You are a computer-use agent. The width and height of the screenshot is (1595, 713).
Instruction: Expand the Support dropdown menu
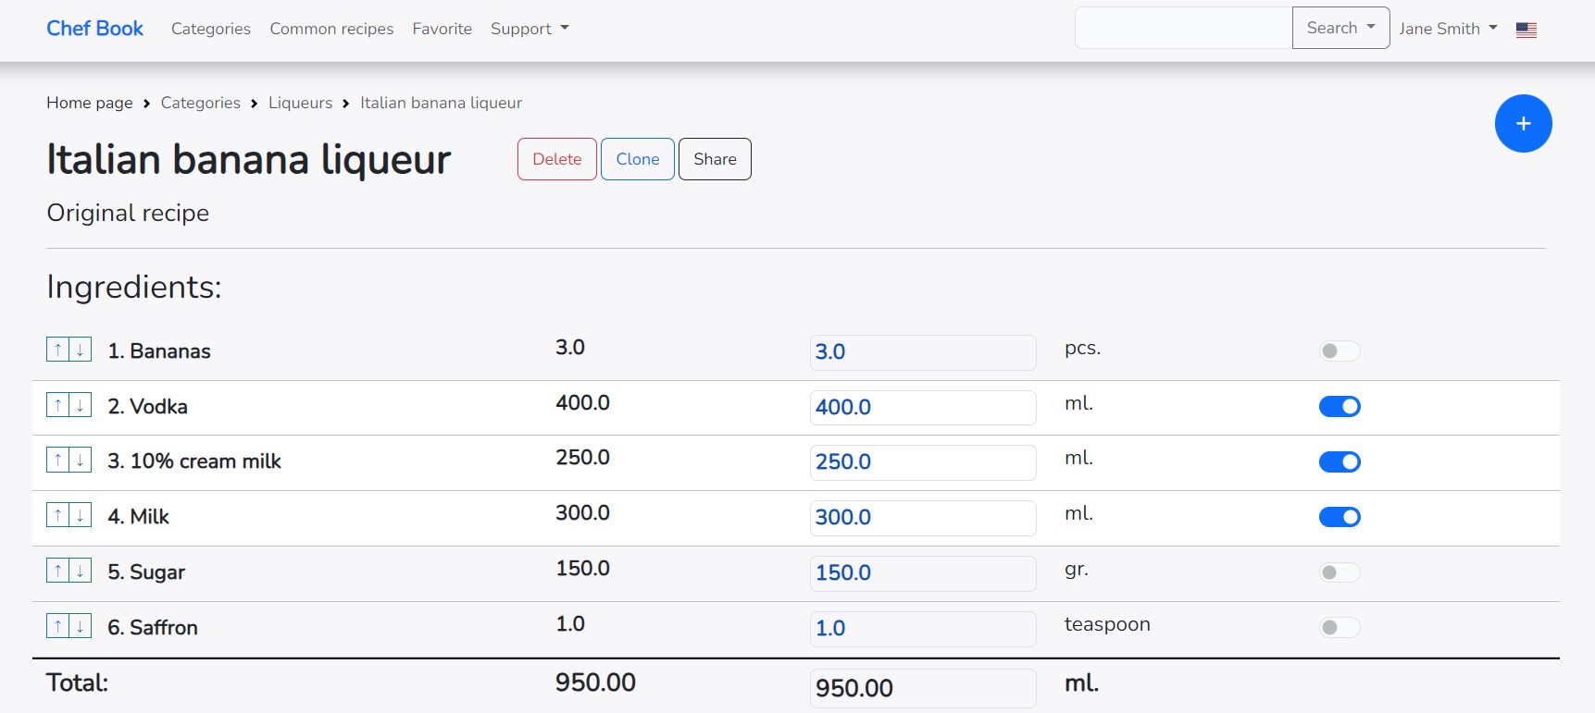click(530, 29)
